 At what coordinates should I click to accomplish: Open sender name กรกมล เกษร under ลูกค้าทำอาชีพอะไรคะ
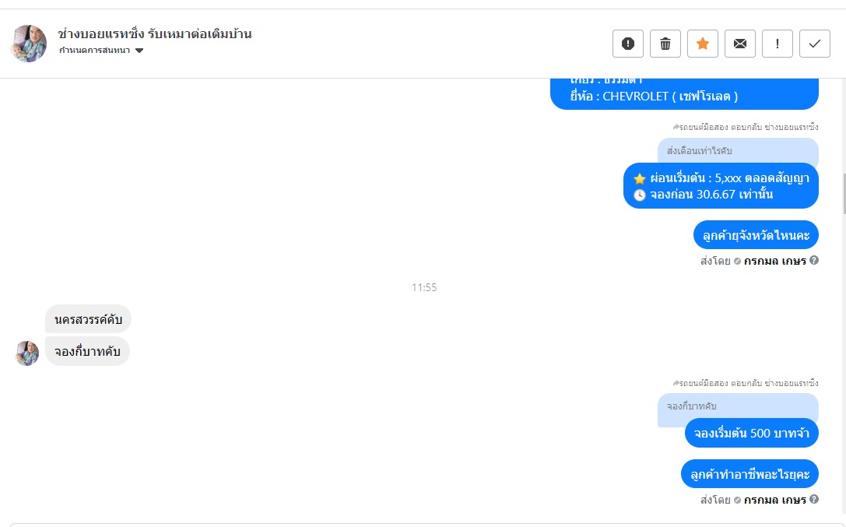[x=774, y=500]
